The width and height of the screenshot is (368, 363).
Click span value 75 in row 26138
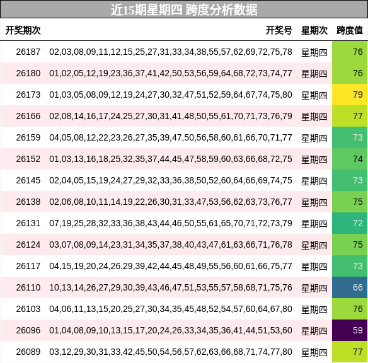pos(350,202)
